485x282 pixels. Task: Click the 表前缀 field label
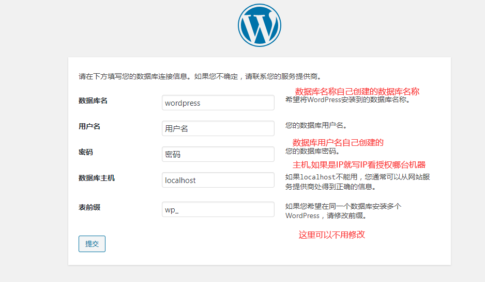tap(89, 207)
